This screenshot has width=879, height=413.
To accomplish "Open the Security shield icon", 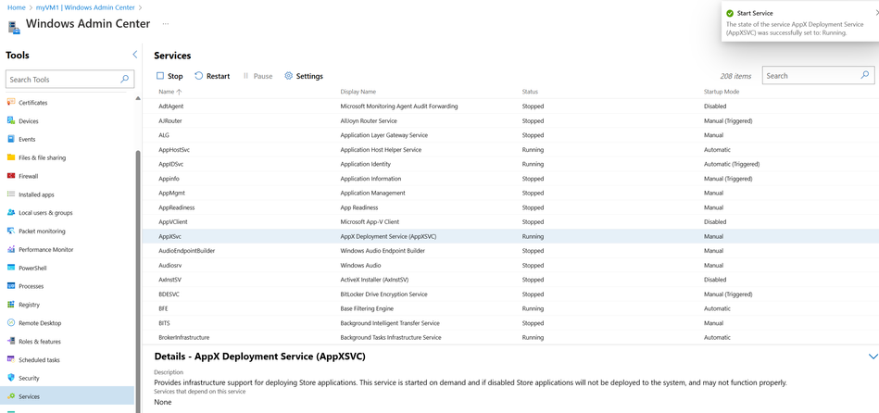I will 10,378.
